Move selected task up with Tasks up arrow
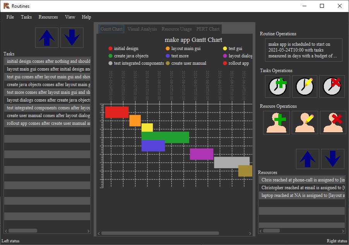The image size is (349, 245). [47, 38]
